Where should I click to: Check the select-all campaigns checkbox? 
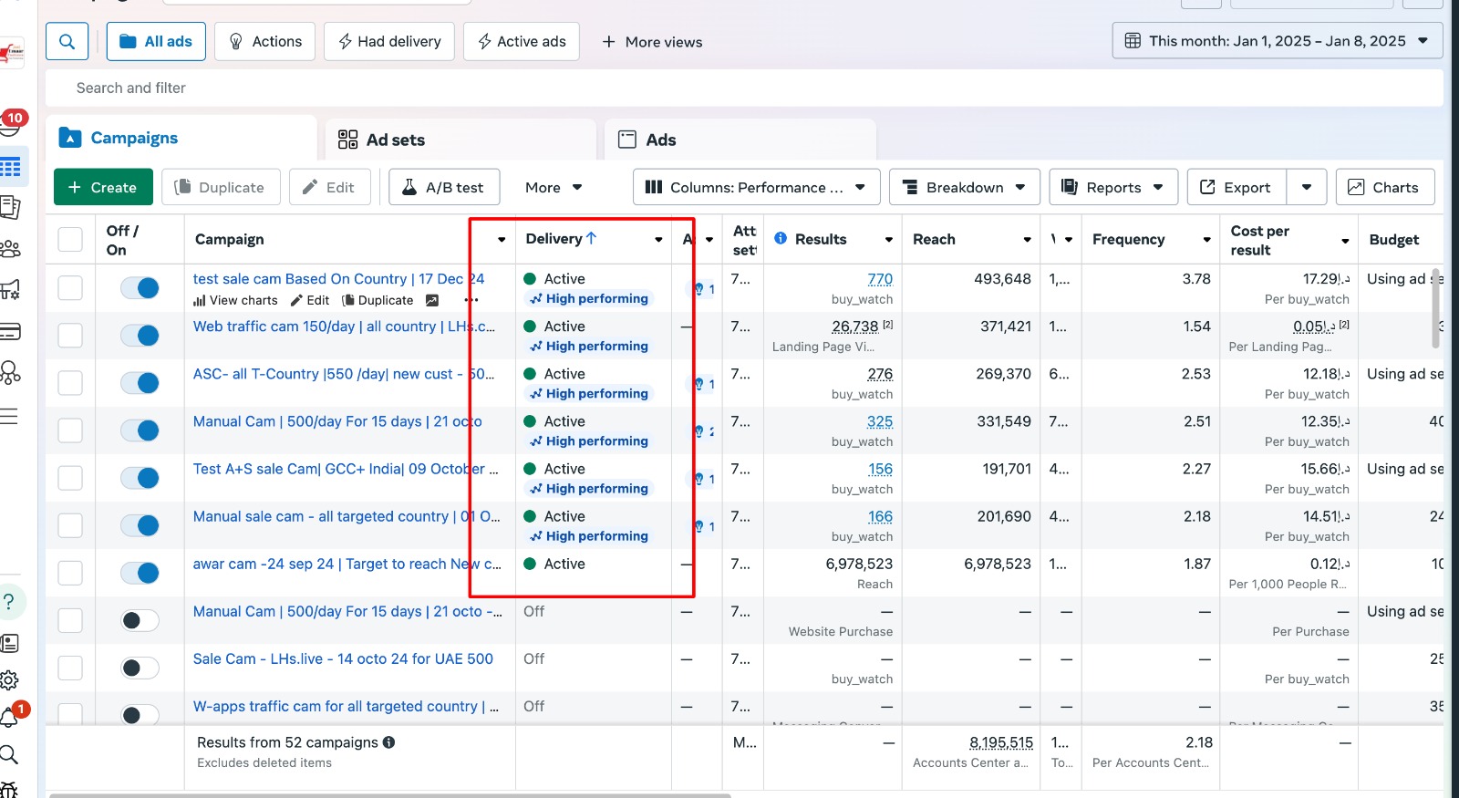click(70, 240)
